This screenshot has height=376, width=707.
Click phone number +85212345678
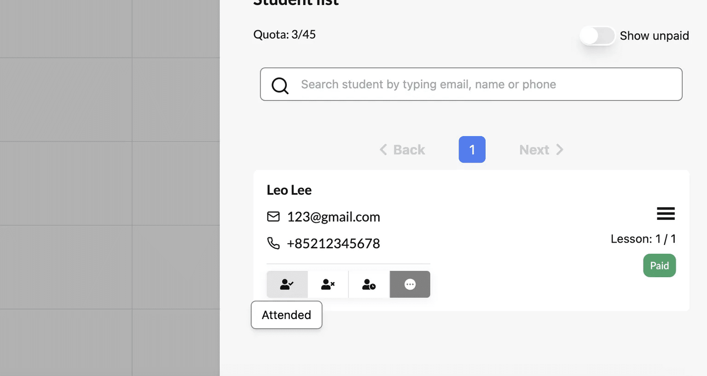(x=333, y=244)
